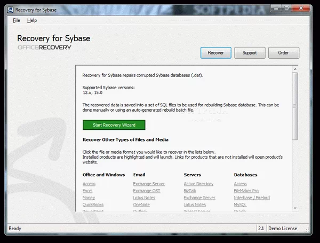Open the QuickBooks recovery link
Image resolution: width=320 pixels, height=243 pixels.
point(93,205)
